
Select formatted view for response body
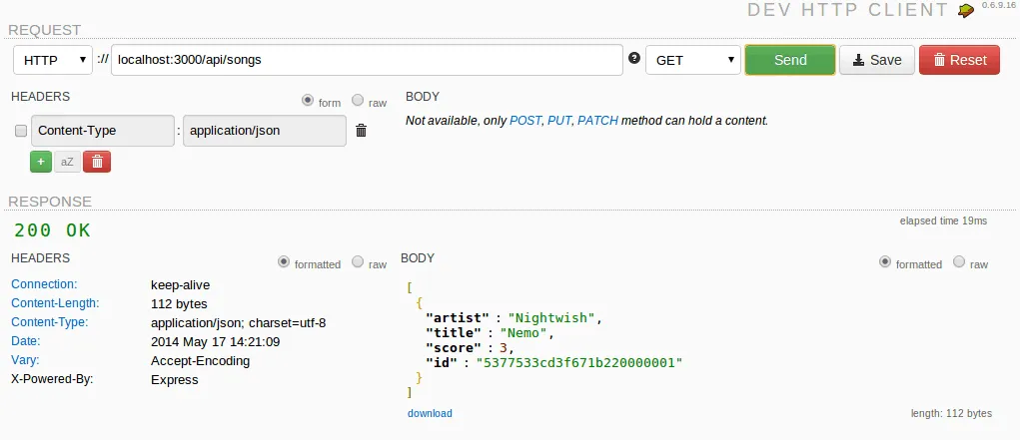[884, 262]
